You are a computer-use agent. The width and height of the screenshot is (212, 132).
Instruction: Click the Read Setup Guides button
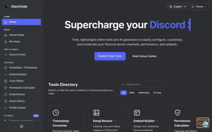144,56
